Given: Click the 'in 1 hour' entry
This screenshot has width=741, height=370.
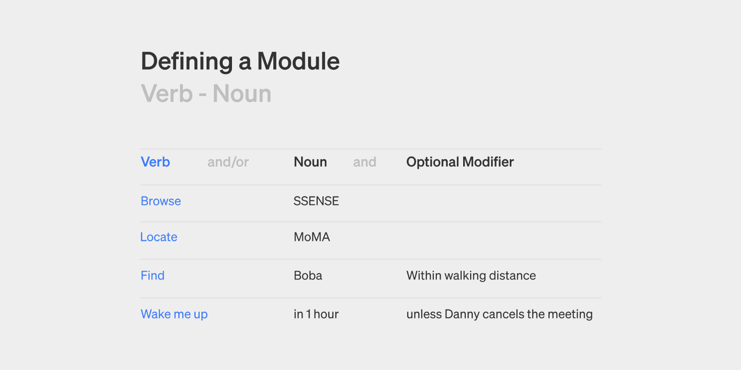Looking at the screenshot, I should 316,314.
